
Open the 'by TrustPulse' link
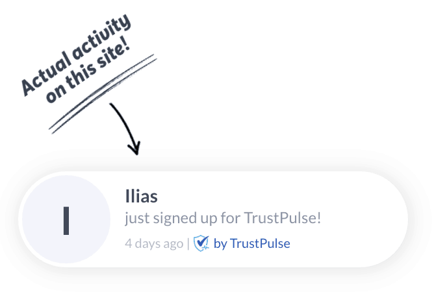tap(252, 243)
